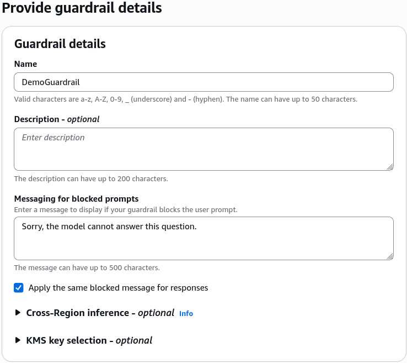The height and width of the screenshot is (363, 407).
Task: Click the valid characters hint under Name
Action: pos(186,99)
